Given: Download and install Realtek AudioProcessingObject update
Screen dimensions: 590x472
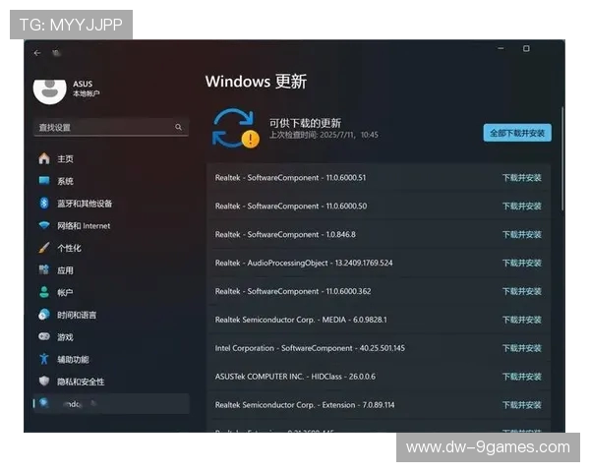Looking at the screenshot, I should [521, 263].
